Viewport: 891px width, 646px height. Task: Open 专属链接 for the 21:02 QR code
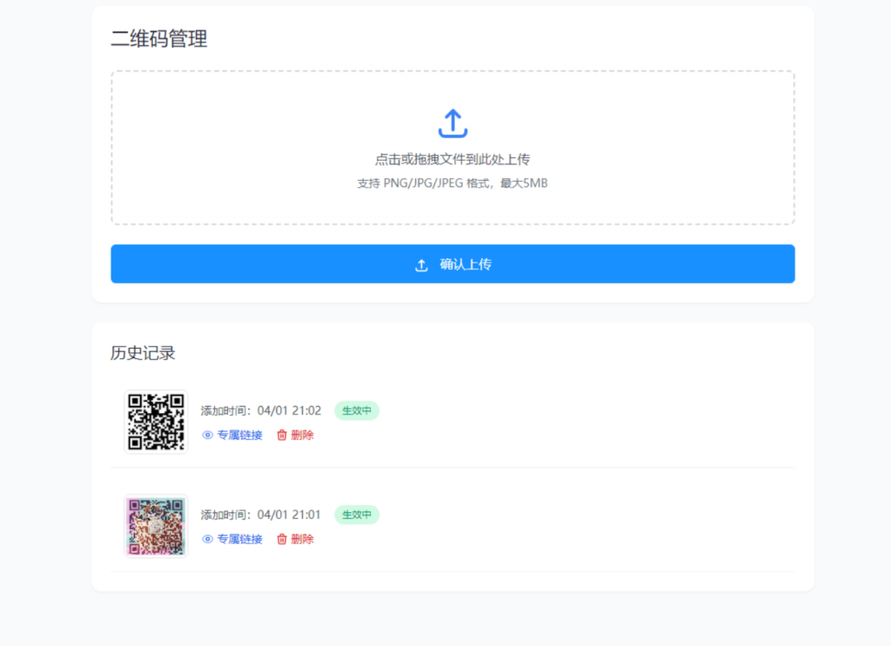click(239, 435)
